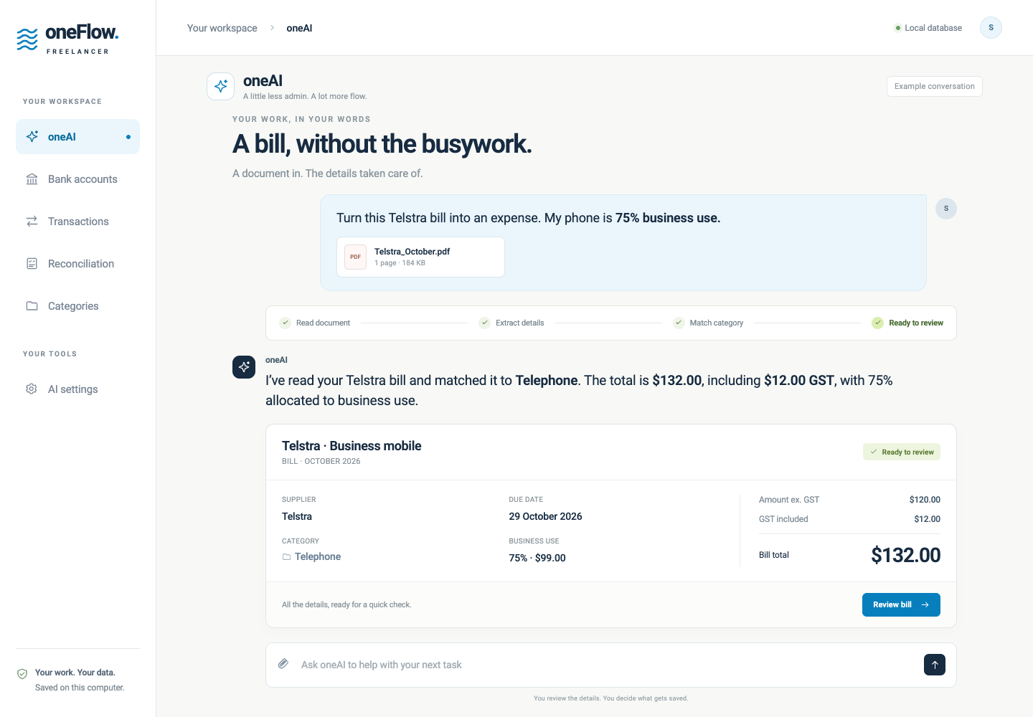Navigate to Reconciliation
1033x717 pixels.
[77, 264]
